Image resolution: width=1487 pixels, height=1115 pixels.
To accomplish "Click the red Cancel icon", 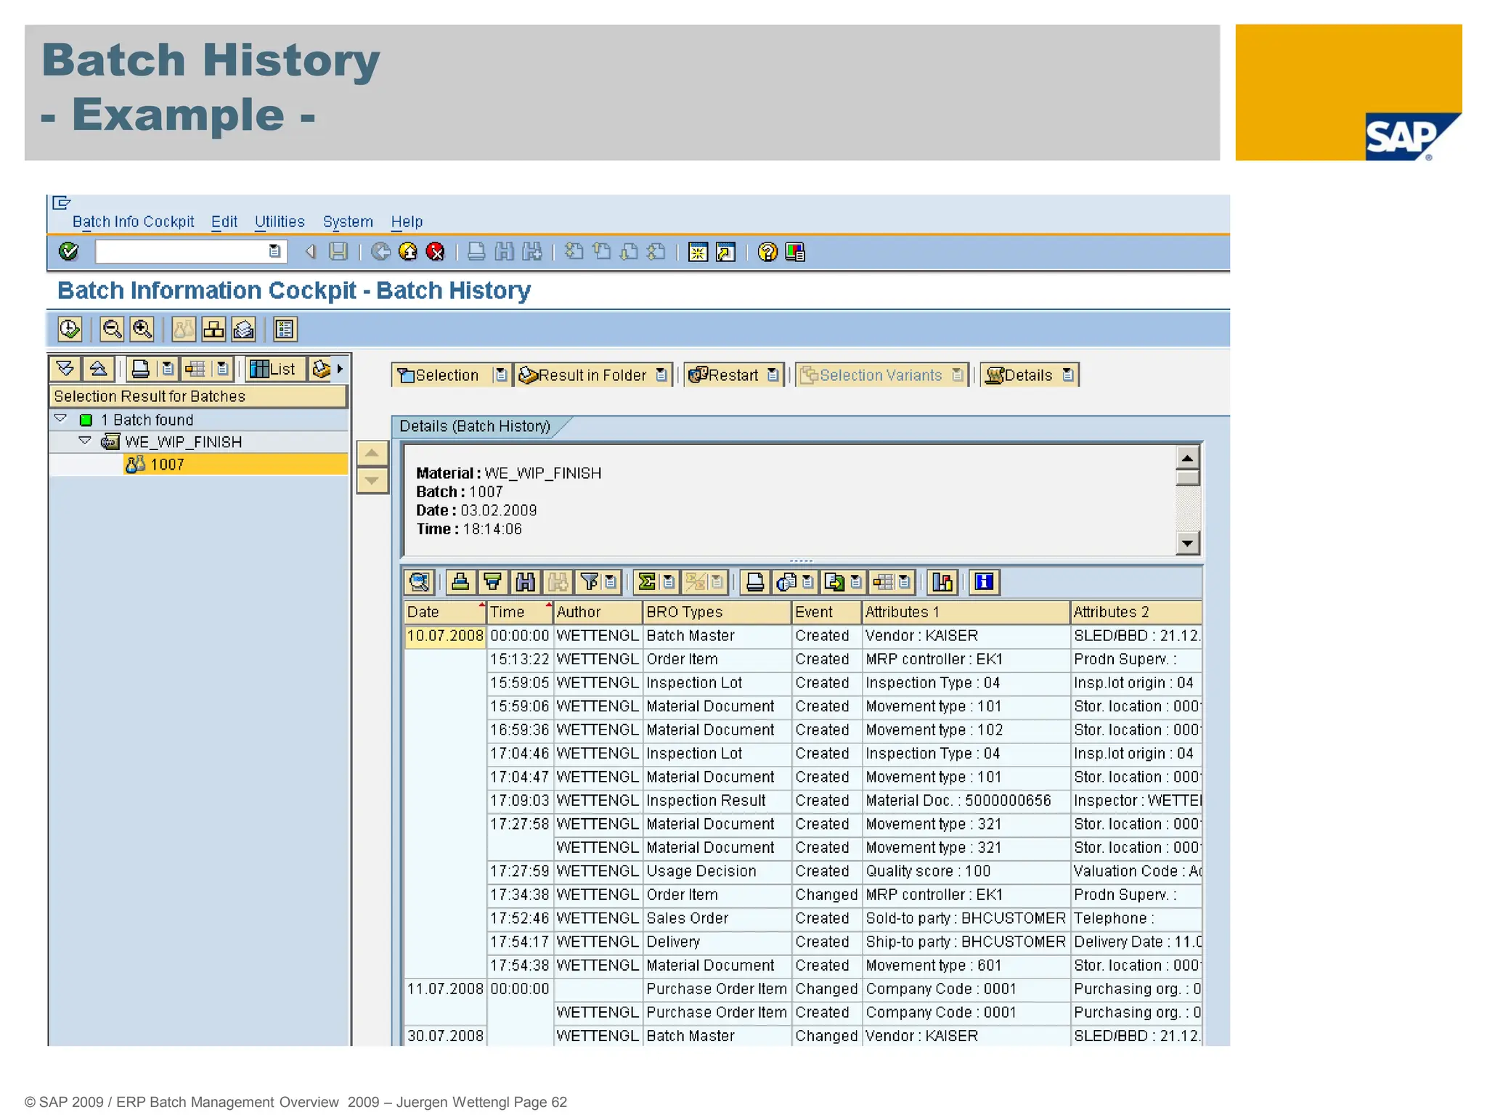I will pos(435,252).
